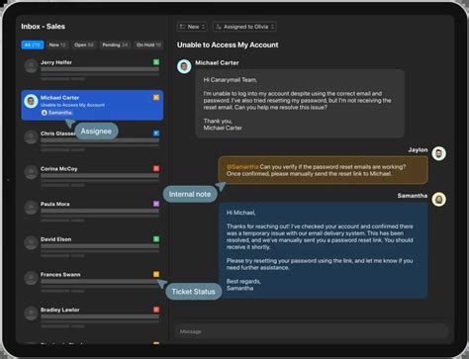
Task: Click Chris Glasser's avatar icon
Action: pyautogui.click(x=31, y=136)
